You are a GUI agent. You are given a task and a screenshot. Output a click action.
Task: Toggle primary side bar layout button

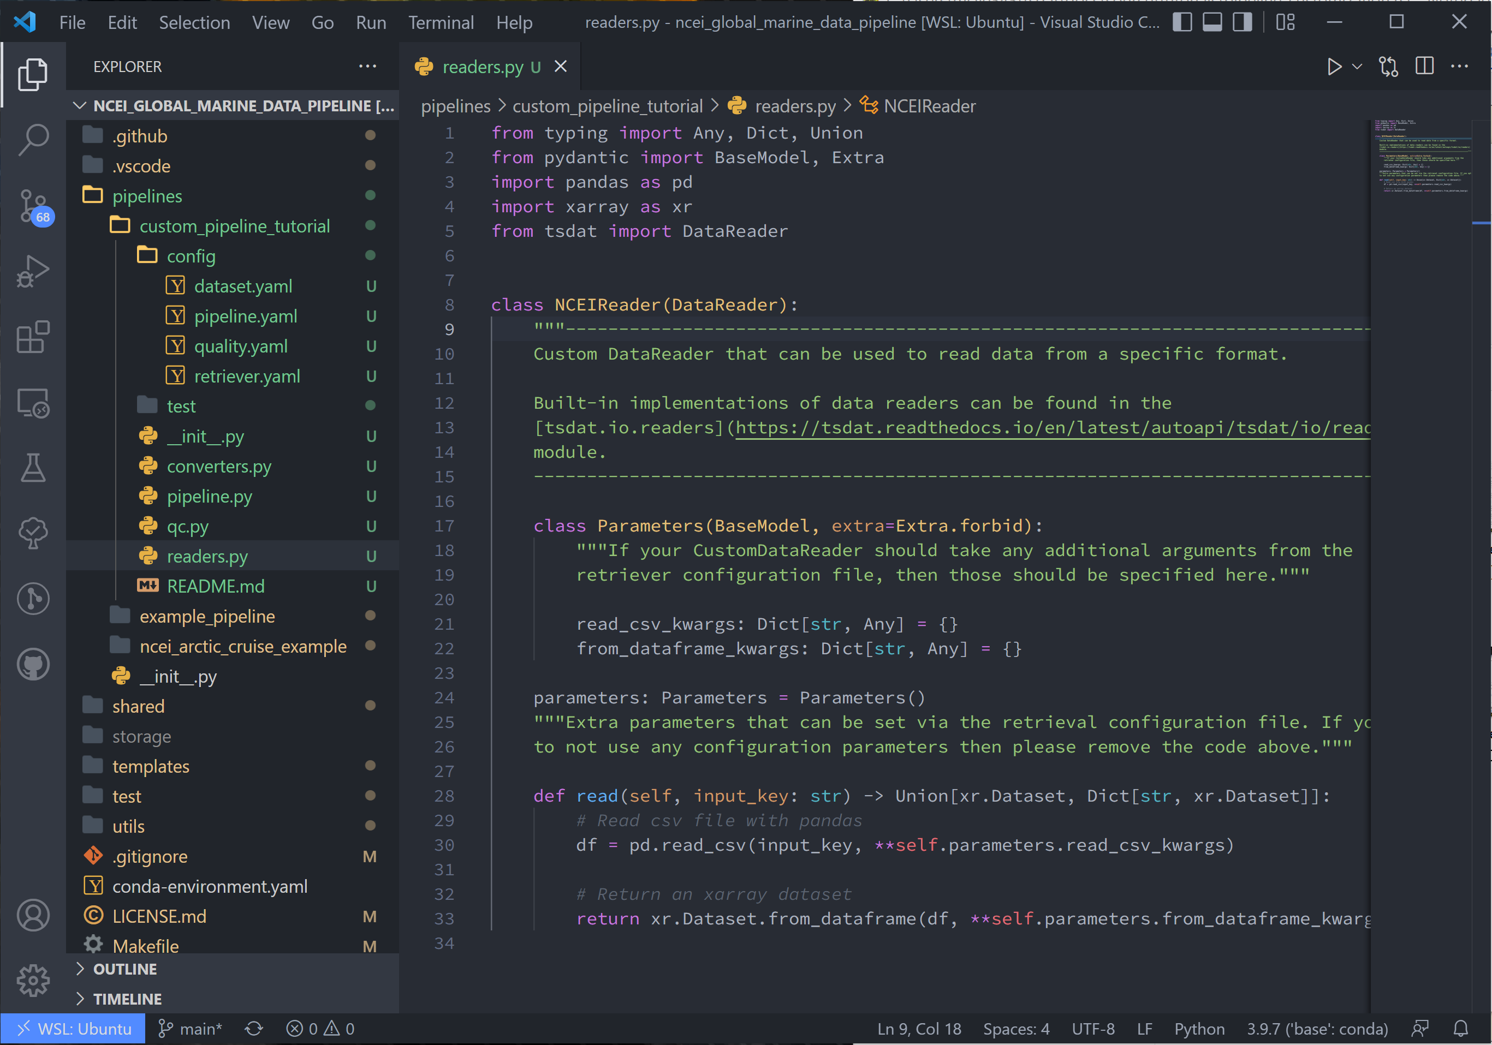click(1182, 22)
